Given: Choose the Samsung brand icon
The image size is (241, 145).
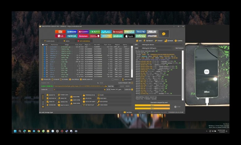Looking at the screenshot, I should 72,32.
